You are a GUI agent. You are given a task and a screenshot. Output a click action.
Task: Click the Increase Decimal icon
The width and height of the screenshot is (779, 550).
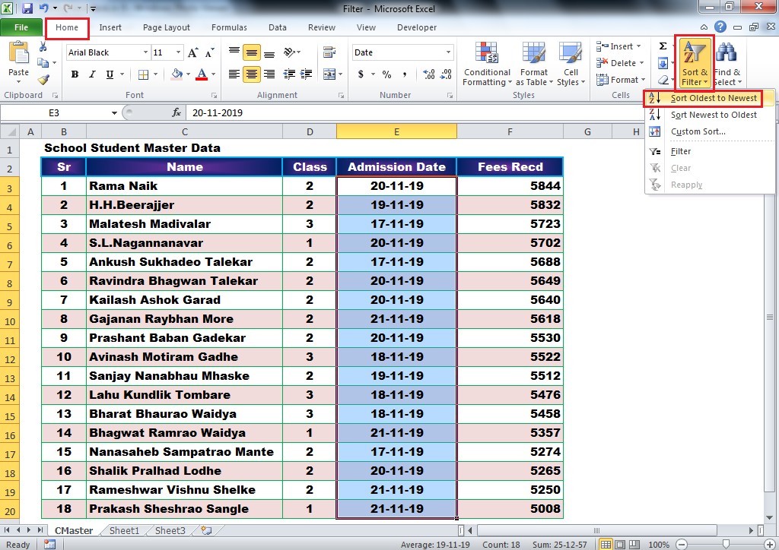[x=428, y=74]
